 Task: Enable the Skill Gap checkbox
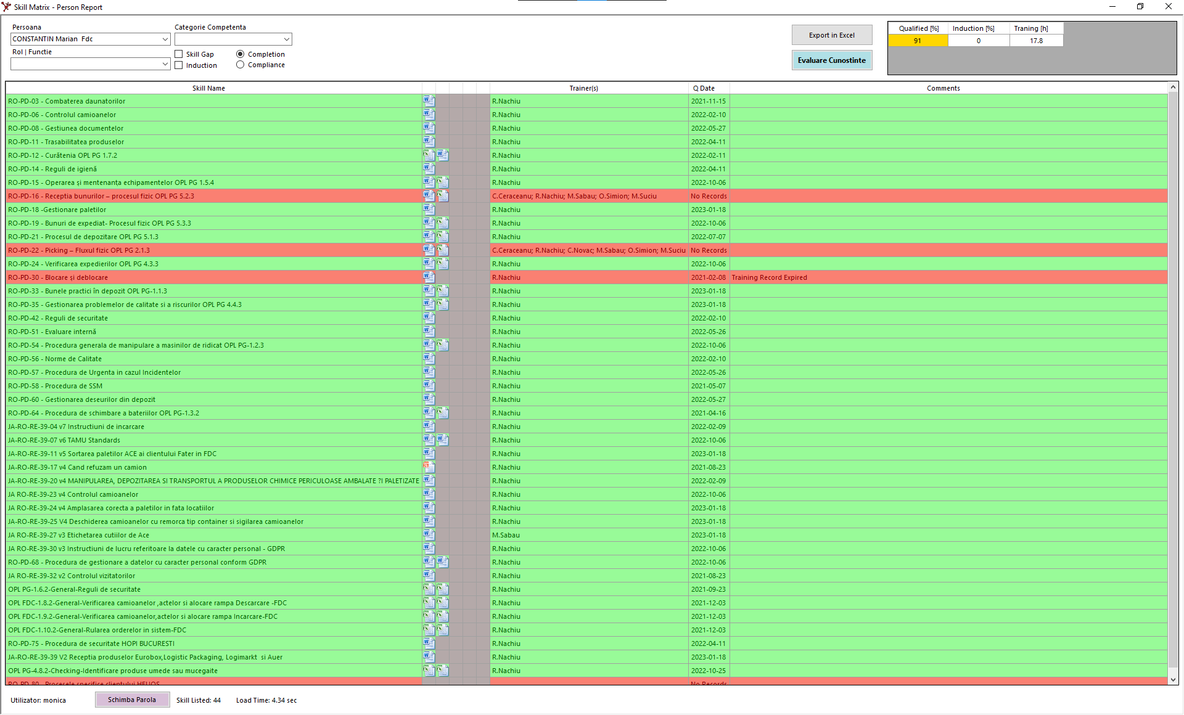pos(179,54)
